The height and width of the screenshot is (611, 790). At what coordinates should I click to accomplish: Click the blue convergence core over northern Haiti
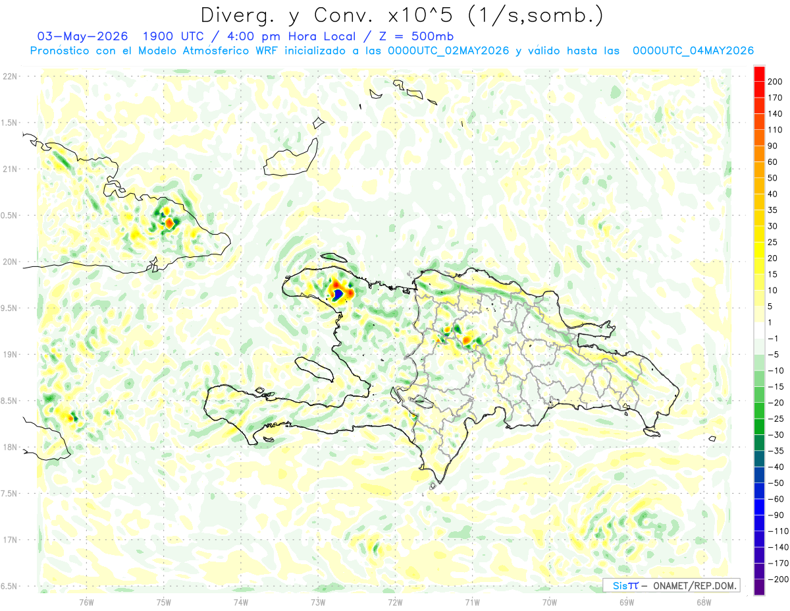337,294
